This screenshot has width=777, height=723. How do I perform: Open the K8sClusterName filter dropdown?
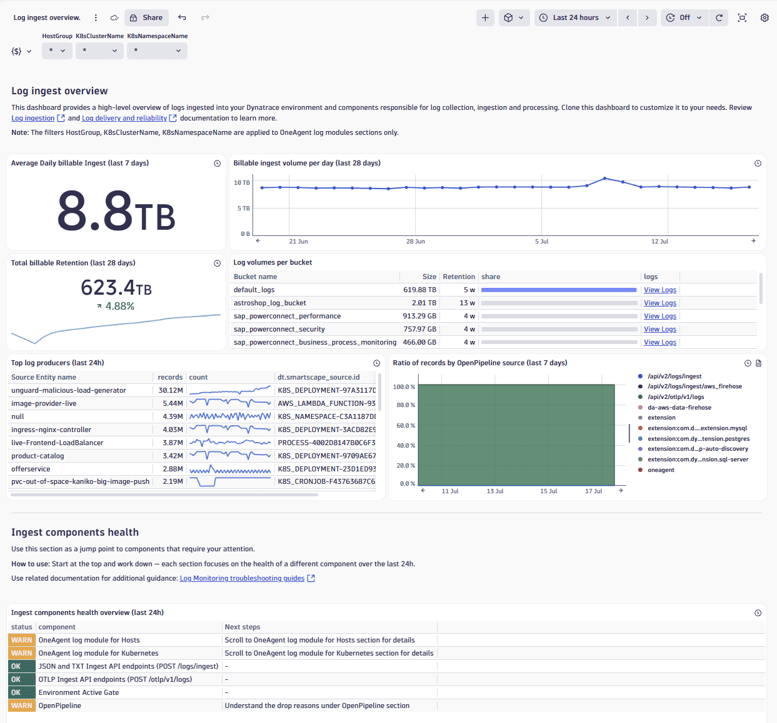(x=99, y=51)
